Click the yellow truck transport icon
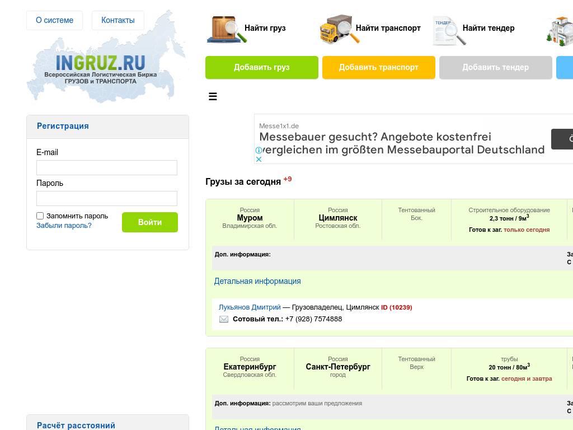 pos(339,29)
